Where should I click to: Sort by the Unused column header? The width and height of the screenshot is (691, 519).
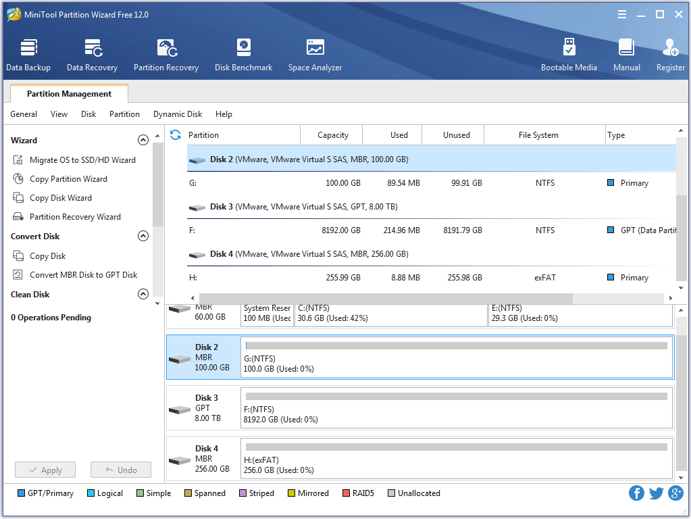453,135
